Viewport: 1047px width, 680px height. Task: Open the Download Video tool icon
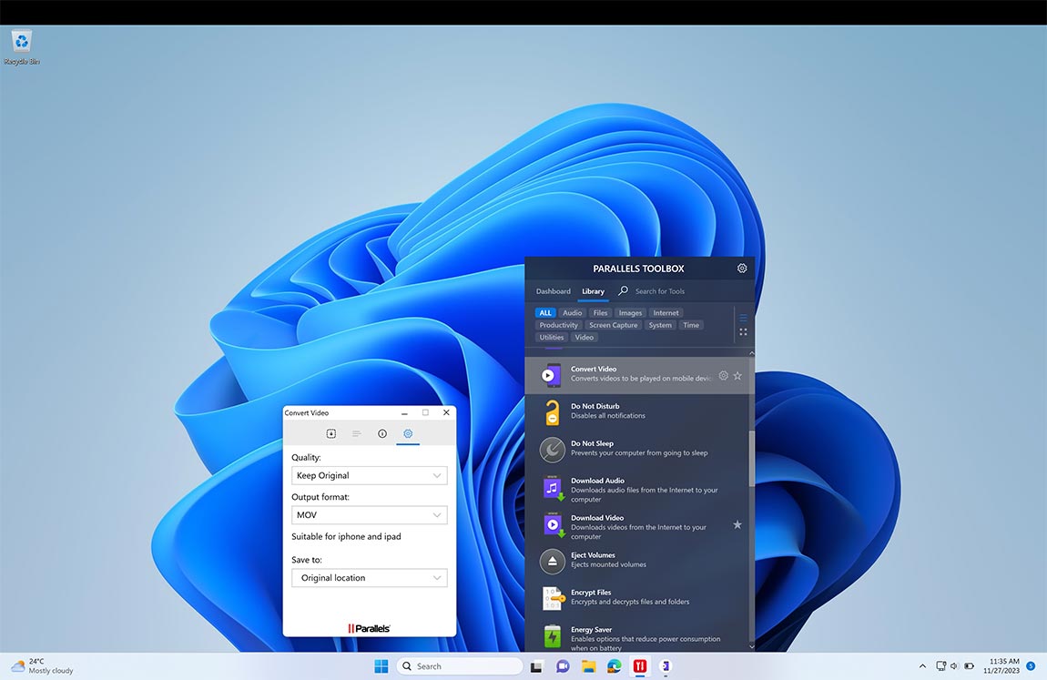(x=551, y=524)
